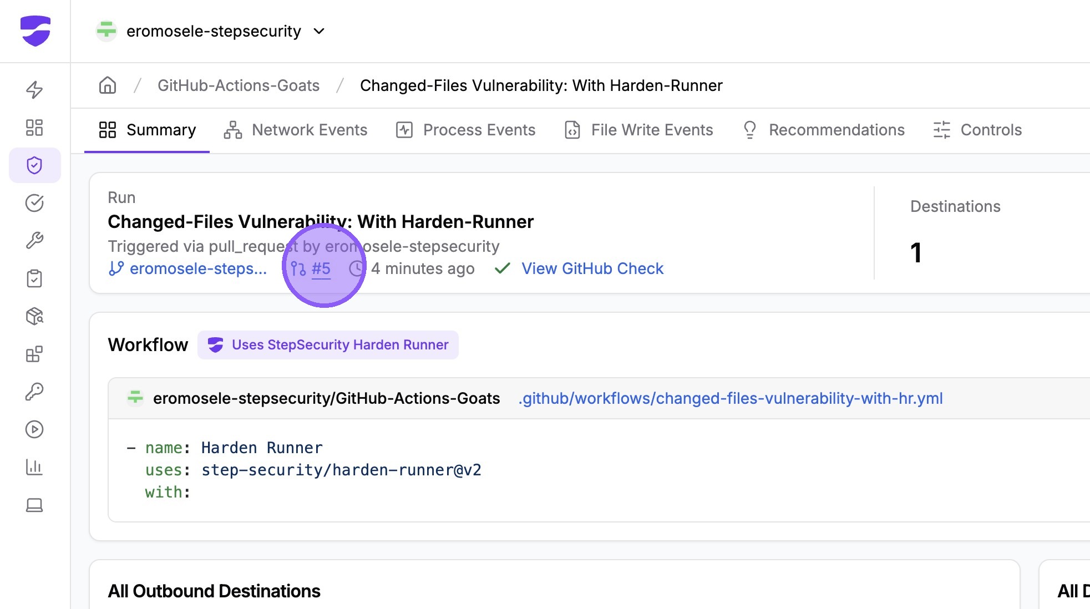The image size is (1090, 609).
Task: Click the home breadcrumb icon
Action: click(107, 85)
